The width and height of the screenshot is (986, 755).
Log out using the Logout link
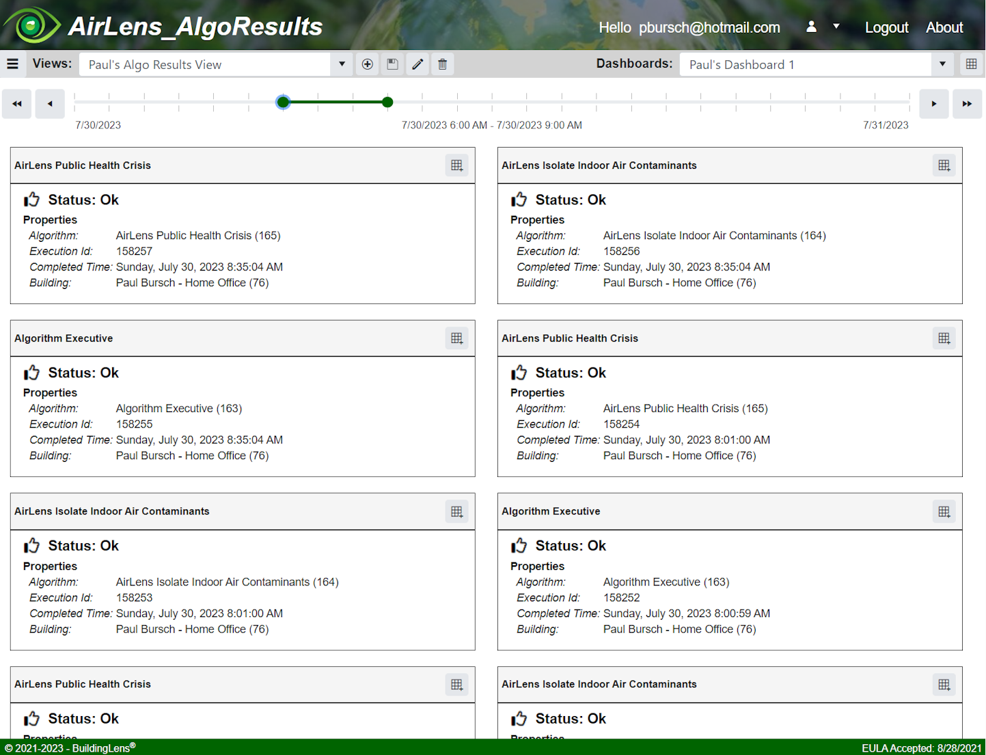point(886,27)
